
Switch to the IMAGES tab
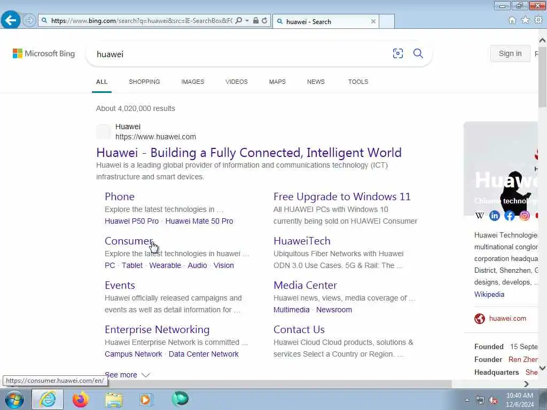pos(192,82)
